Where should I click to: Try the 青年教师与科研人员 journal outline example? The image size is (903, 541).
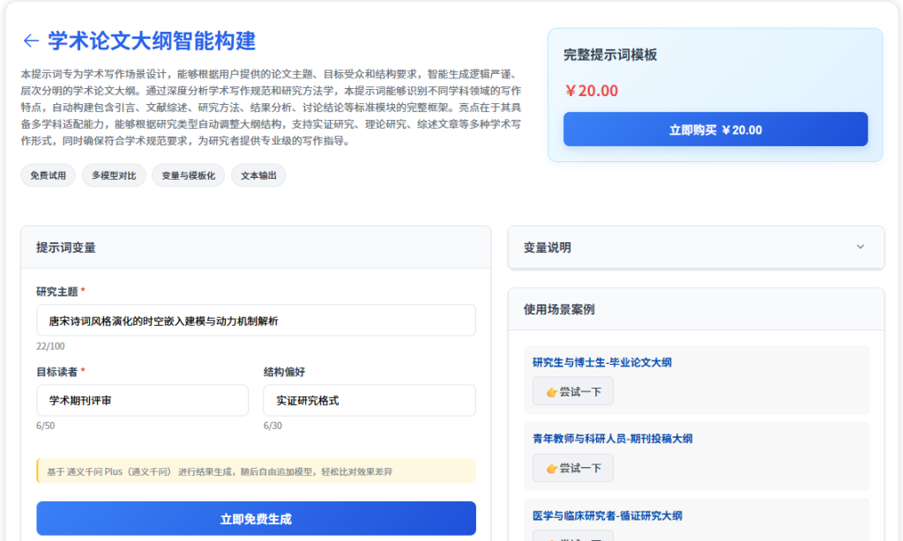pyautogui.click(x=573, y=468)
